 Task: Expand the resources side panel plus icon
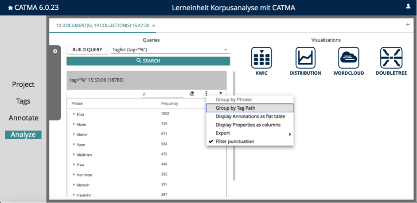[55, 51]
